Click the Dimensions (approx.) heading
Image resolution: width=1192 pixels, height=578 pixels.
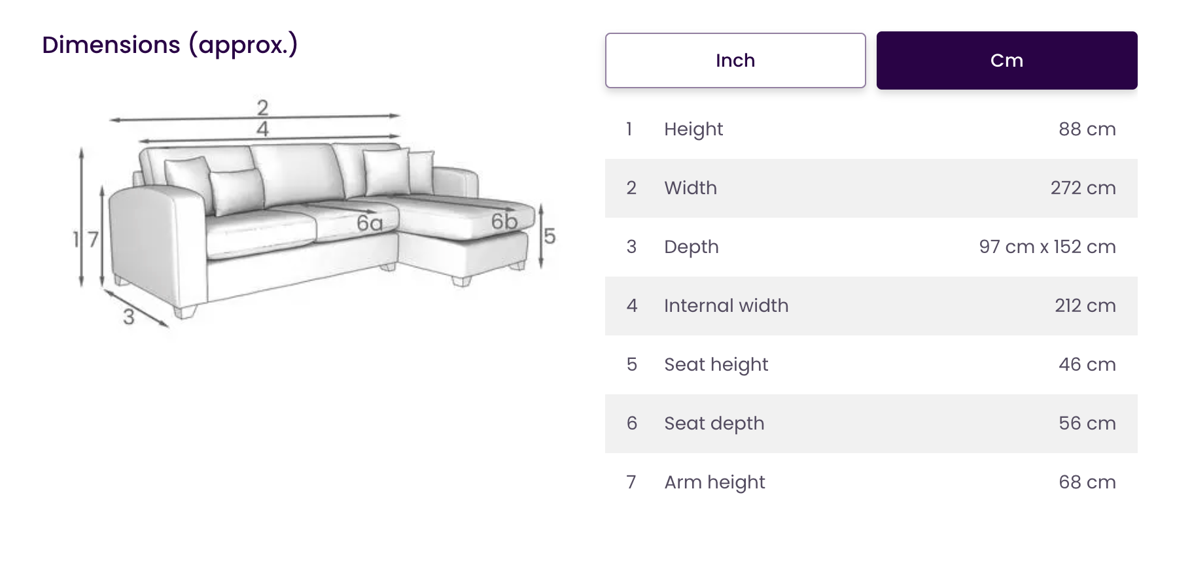[x=170, y=44]
